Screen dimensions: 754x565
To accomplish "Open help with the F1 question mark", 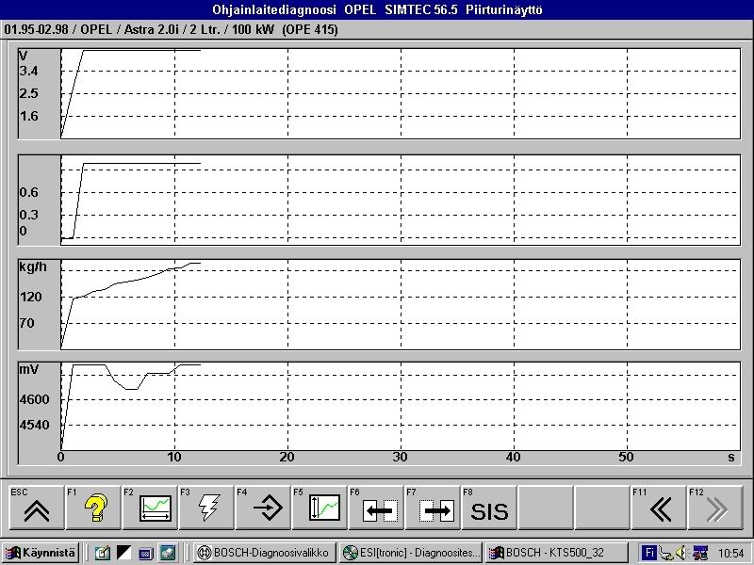I will [x=93, y=509].
